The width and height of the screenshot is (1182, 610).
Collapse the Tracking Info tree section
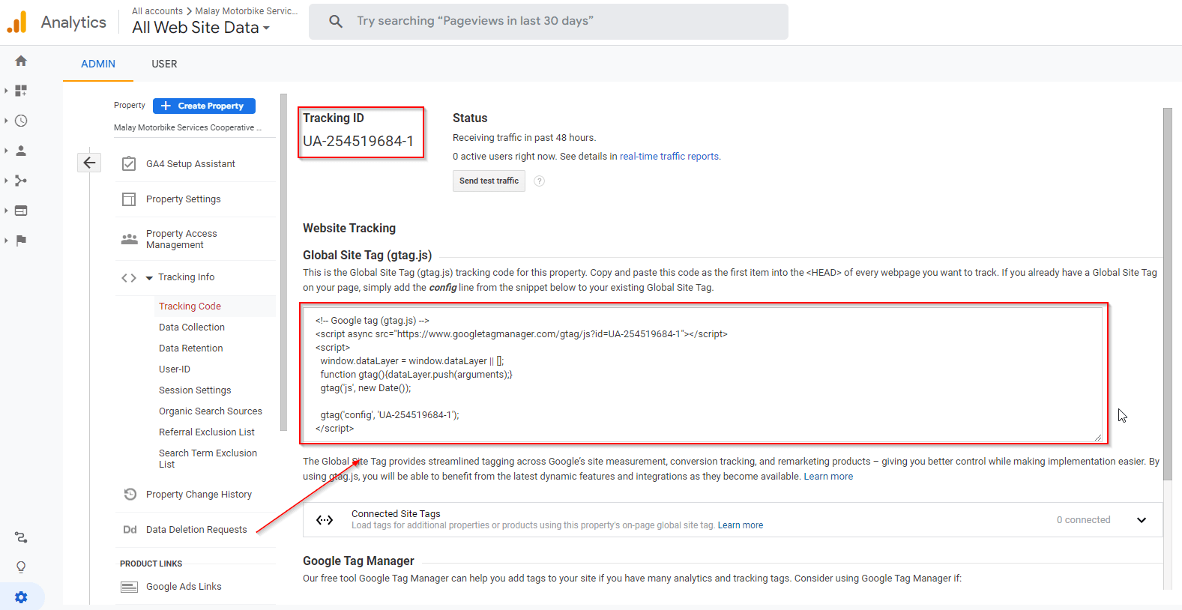pos(149,278)
